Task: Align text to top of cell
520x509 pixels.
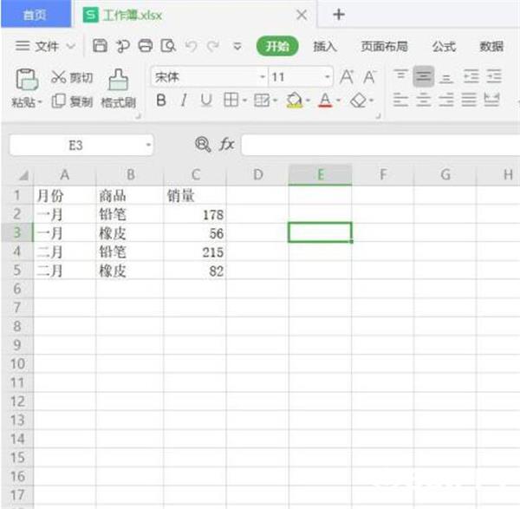Action: 401,76
